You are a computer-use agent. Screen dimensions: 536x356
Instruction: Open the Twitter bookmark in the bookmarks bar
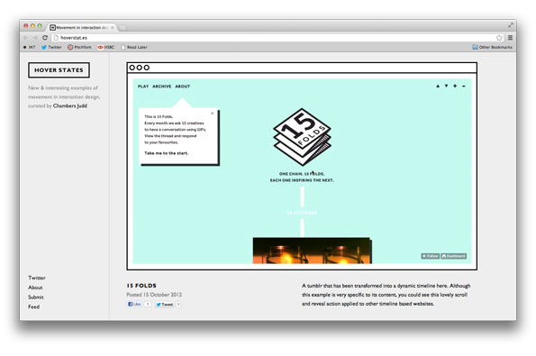click(51, 47)
